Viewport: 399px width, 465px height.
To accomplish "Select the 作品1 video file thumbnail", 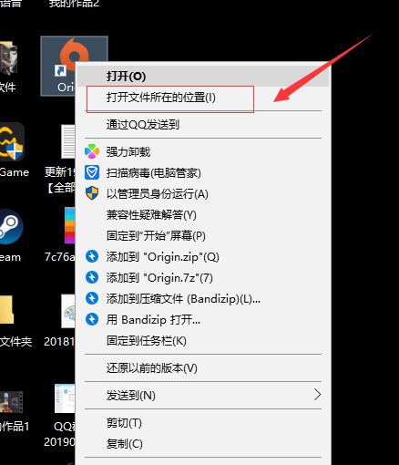I will [x=11, y=402].
